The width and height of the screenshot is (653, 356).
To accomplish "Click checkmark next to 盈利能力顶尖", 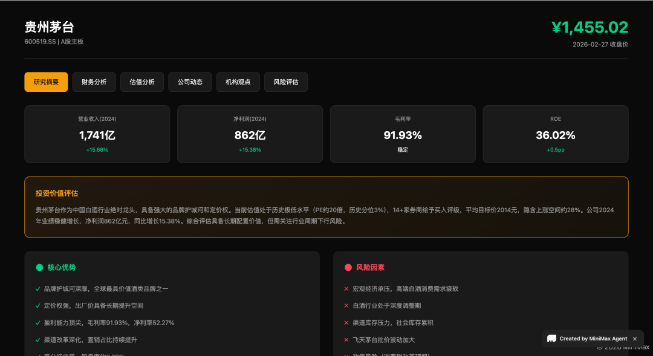I will [x=38, y=323].
